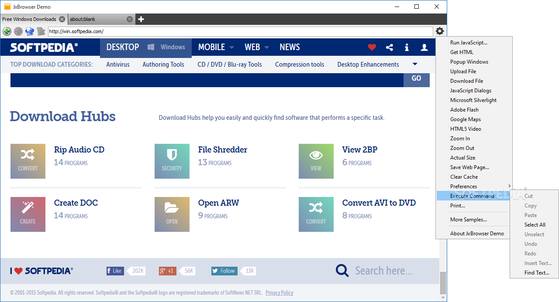Click the Rip Audio CD convert icon

tap(28, 161)
